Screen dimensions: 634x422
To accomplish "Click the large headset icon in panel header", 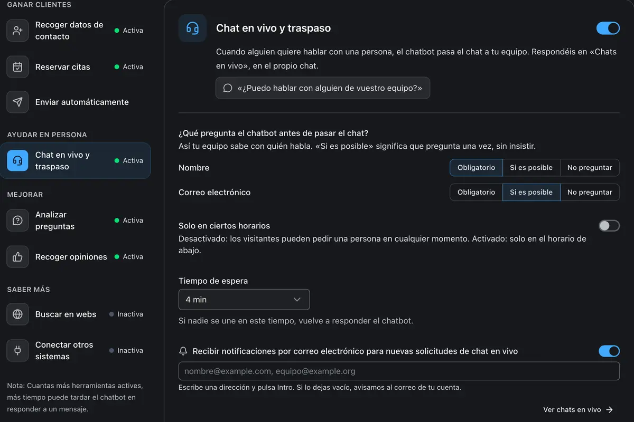I will tap(192, 28).
